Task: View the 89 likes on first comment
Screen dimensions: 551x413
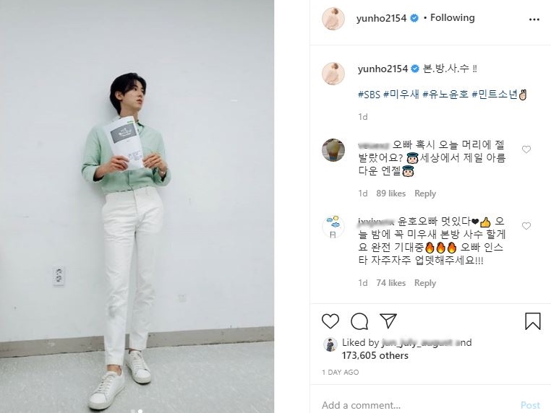Action: tap(390, 194)
